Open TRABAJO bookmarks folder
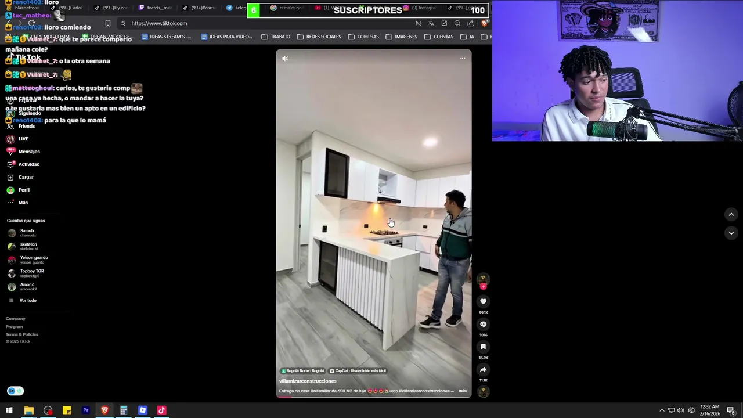Image resolution: width=743 pixels, height=418 pixels. (276, 37)
